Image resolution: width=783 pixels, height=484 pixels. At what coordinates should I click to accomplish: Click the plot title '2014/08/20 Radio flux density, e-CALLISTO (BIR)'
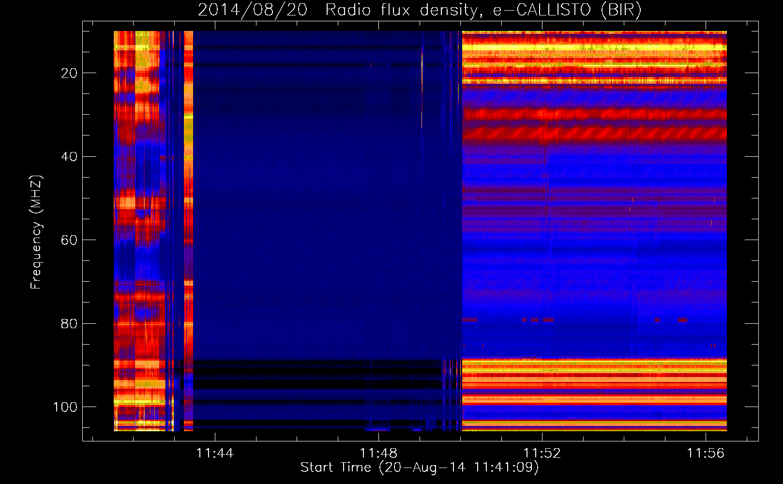(x=420, y=10)
